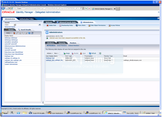Image resolution: width=162 pixels, height=117 pixels.
Task: Open weblogic_idm weblogic_idm in members table
Action: point(54,60)
